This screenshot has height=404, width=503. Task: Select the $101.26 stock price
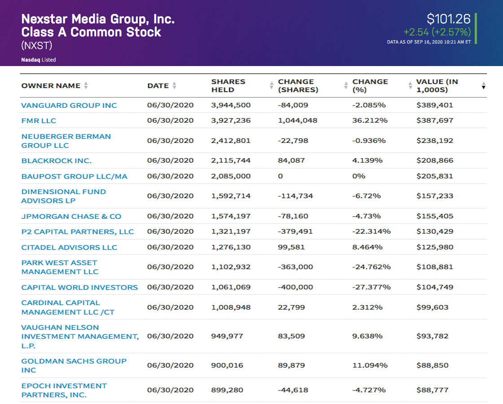coord(449,19)
